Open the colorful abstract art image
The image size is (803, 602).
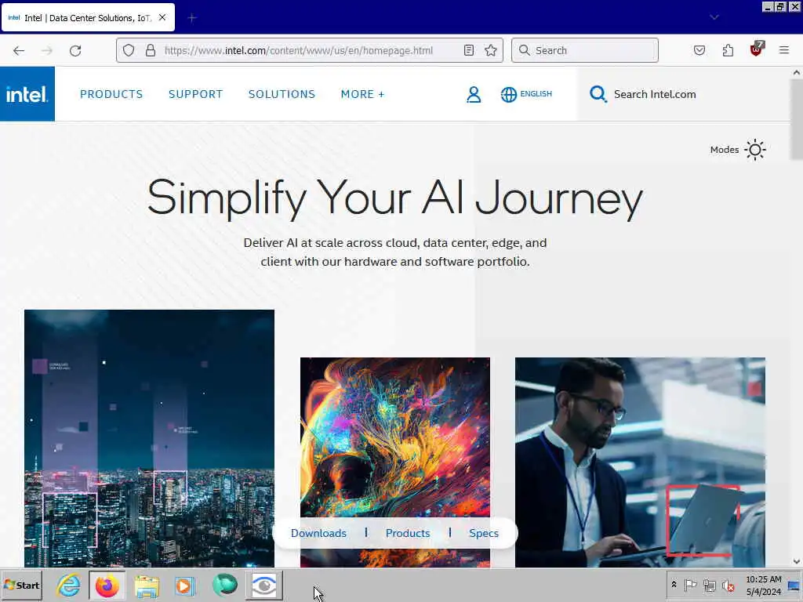(x=395, y=437)
